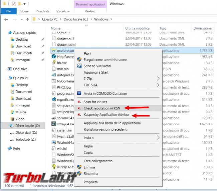Choose Crea collegamento

98,161
